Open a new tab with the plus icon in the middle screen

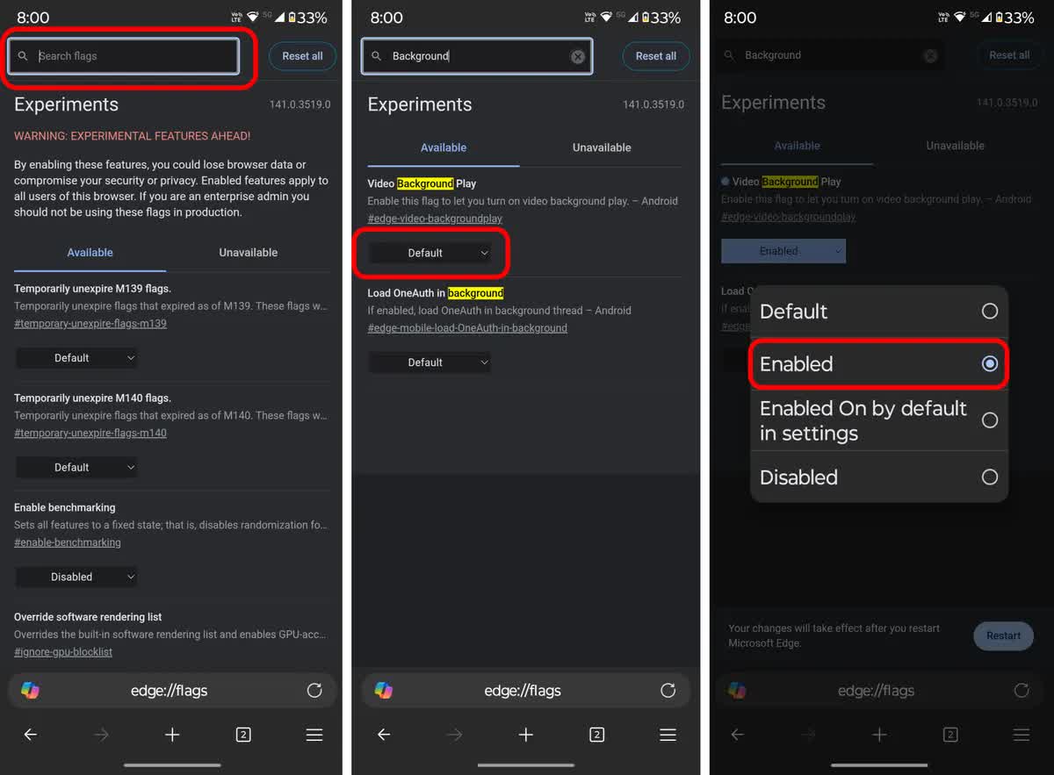coord(525,735)
